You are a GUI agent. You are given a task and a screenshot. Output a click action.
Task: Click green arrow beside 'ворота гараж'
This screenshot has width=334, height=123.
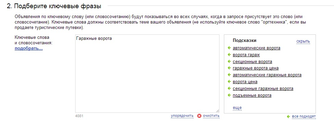(229, 55)
